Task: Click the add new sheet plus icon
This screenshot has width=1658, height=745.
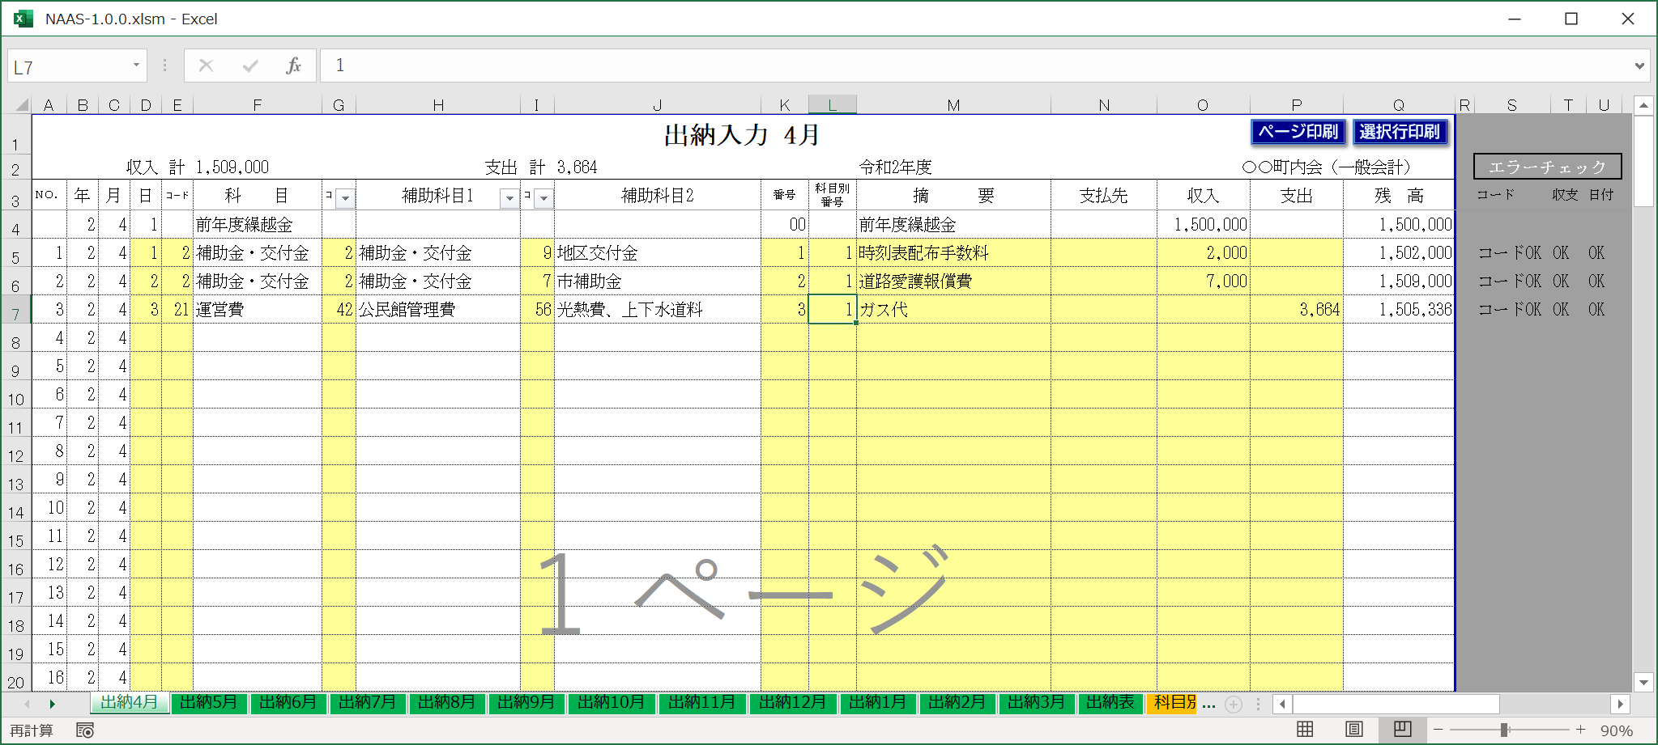Action: point(1234,705)
